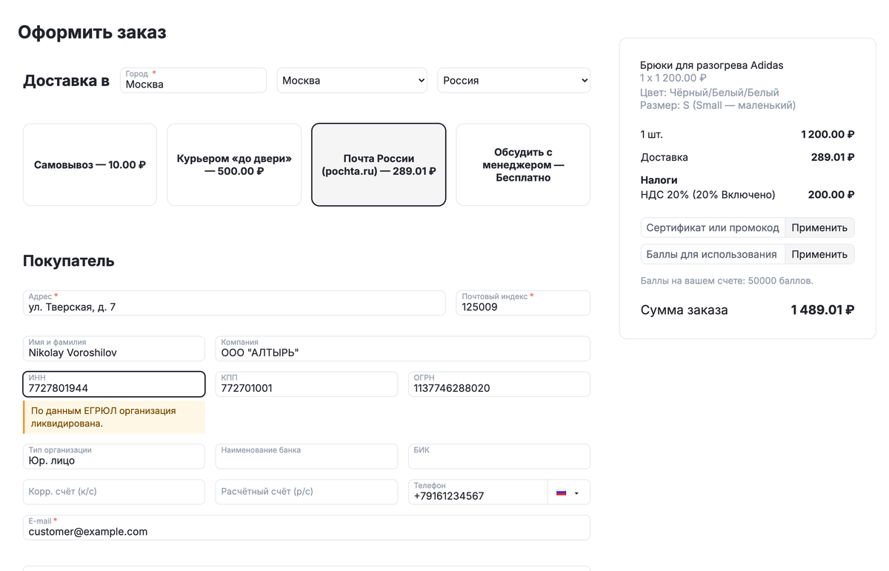
Task: Apply bonus points with Применить
Action: click(819, 254)
